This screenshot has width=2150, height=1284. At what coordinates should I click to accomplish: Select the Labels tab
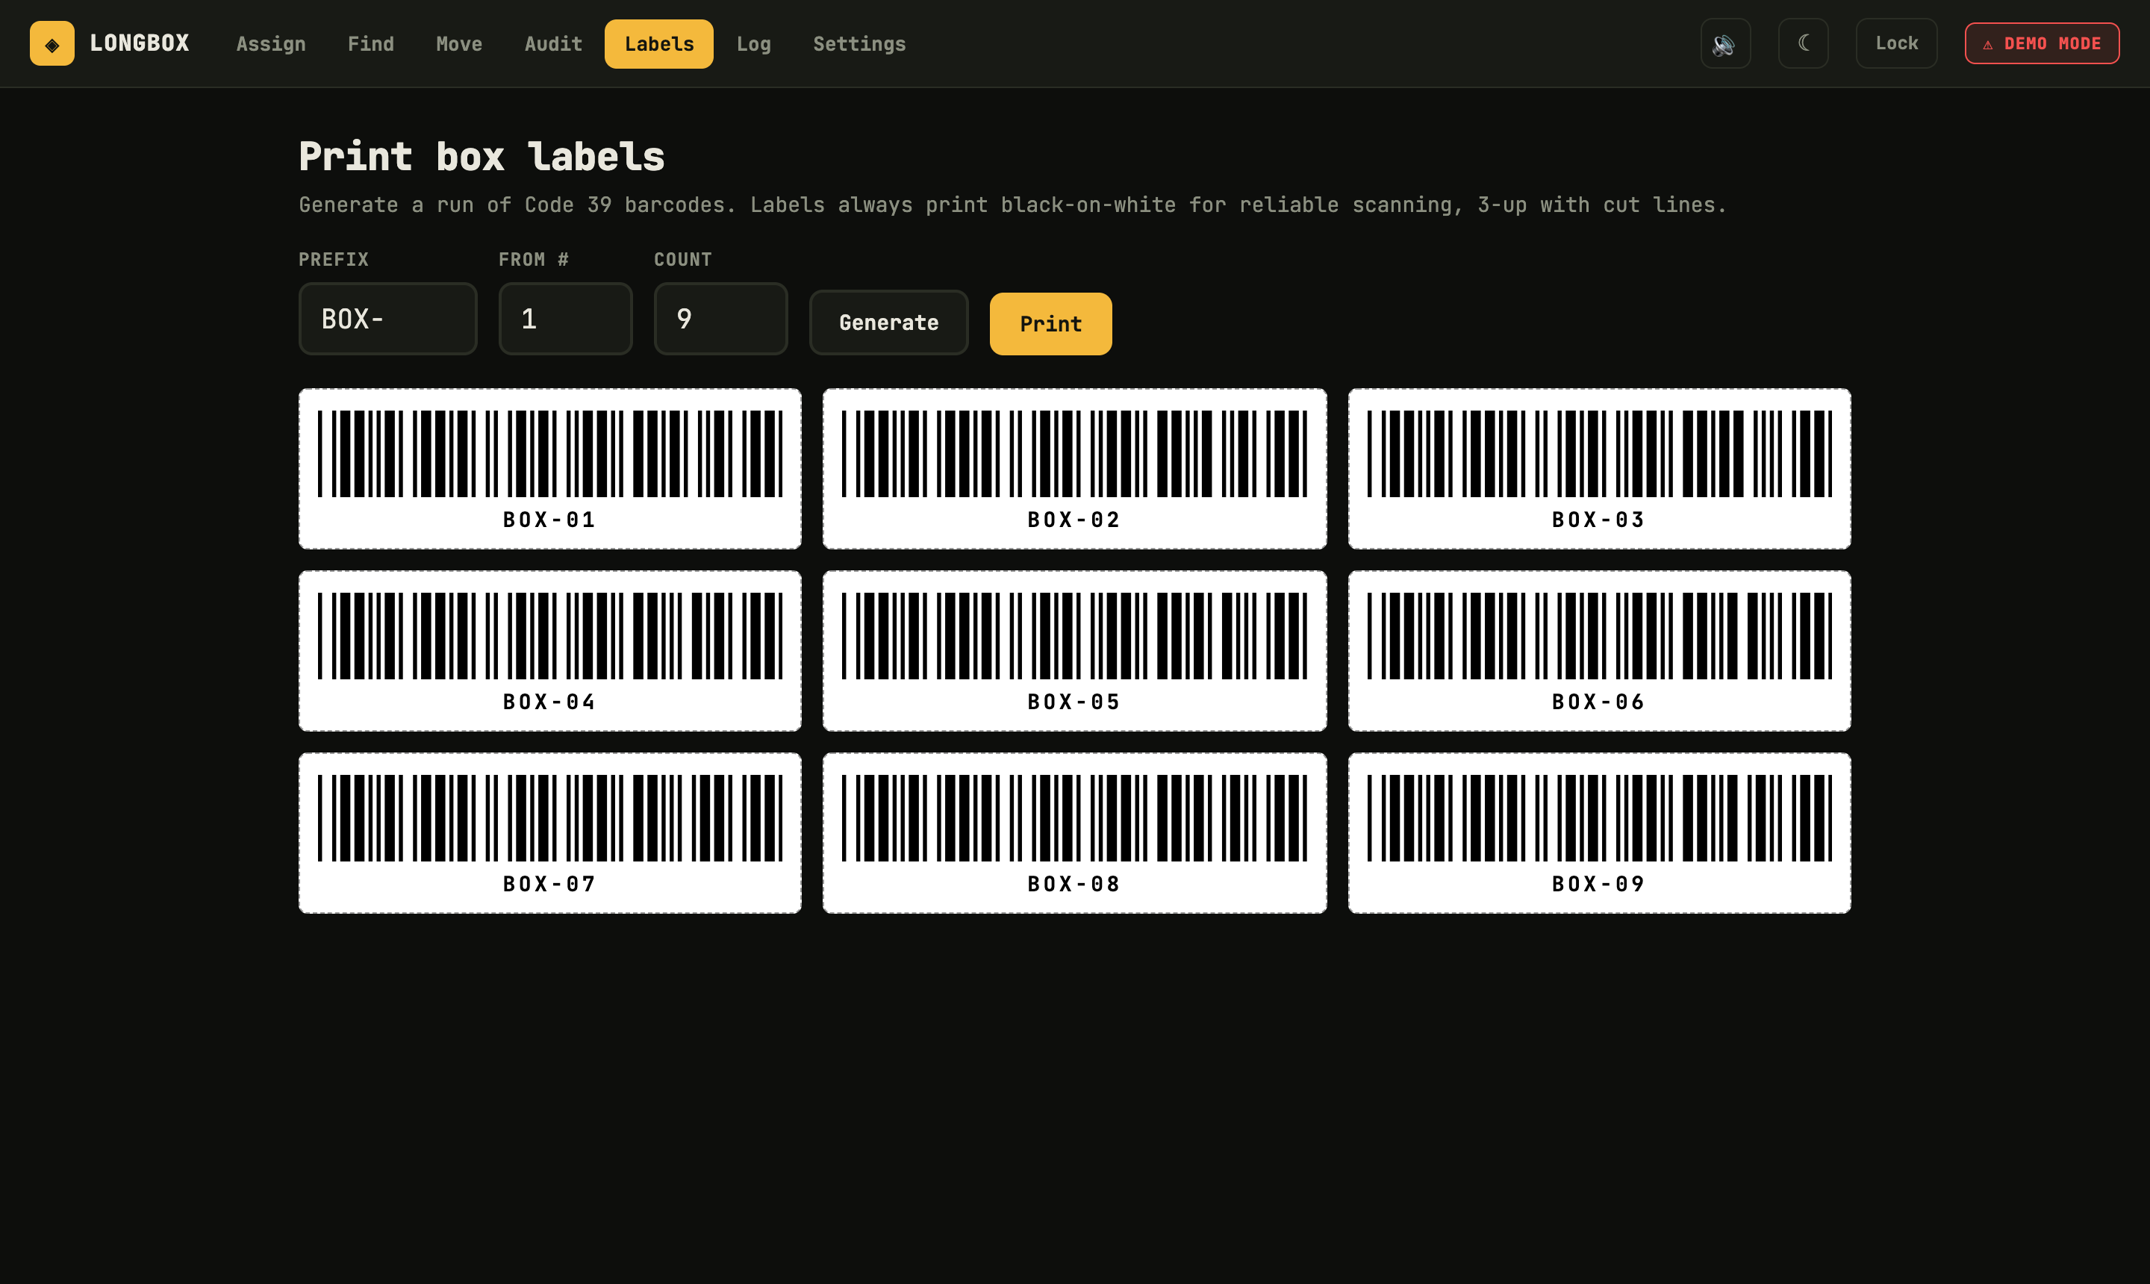click(659, 43)
